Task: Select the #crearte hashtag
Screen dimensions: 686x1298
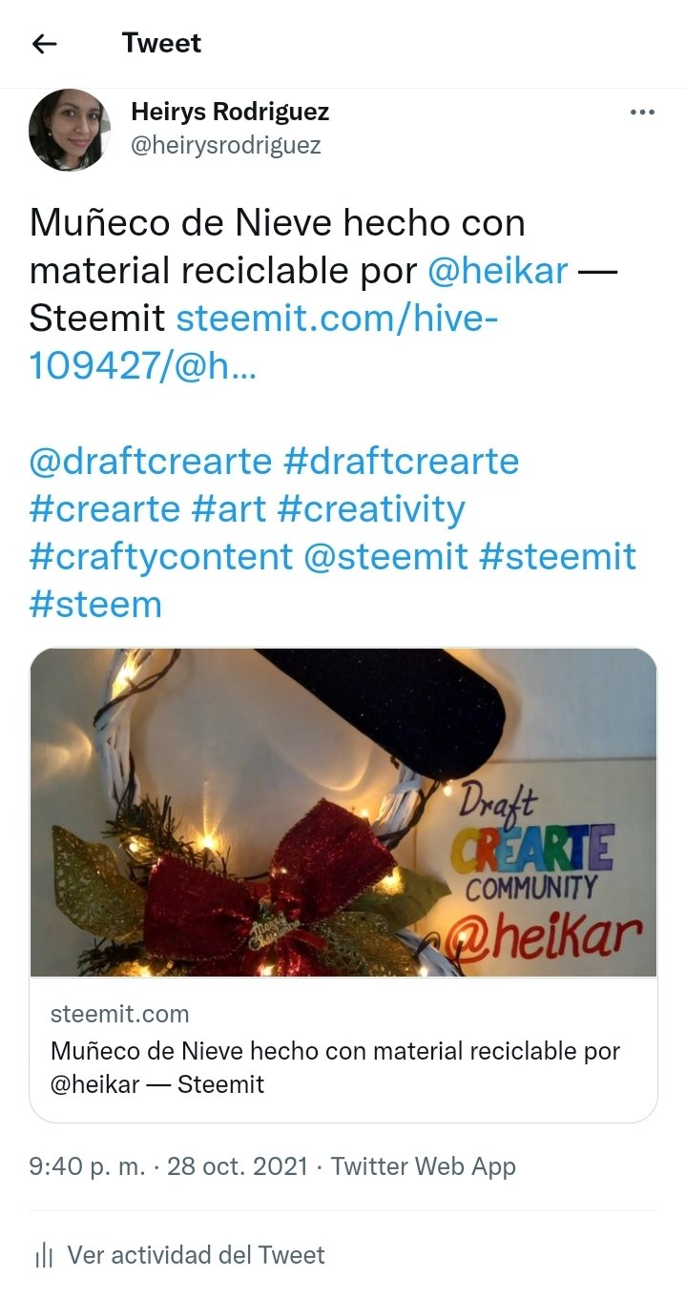Action: click(105, 509)
